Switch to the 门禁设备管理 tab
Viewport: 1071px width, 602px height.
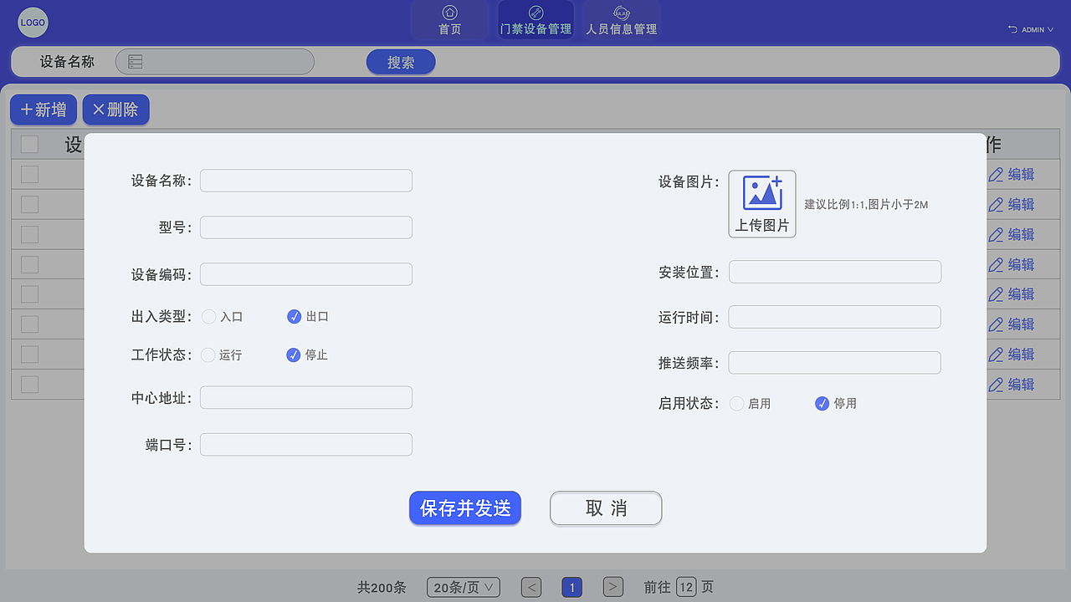point(535,19)
